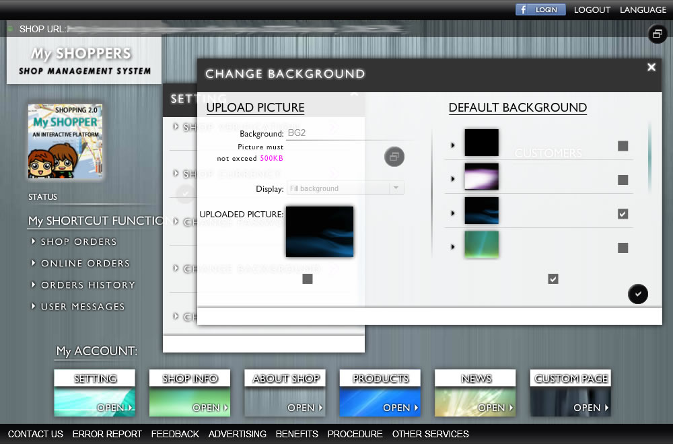The image size is (673, 444).
Task: Open the Language menu
Action: [x=643, y=10]
